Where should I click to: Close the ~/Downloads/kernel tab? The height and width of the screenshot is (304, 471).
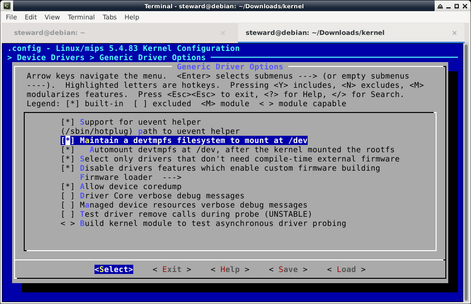click(x=455, y=33)
